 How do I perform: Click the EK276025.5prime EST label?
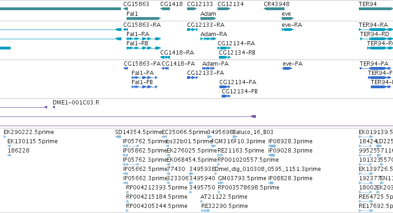point(192,151)
